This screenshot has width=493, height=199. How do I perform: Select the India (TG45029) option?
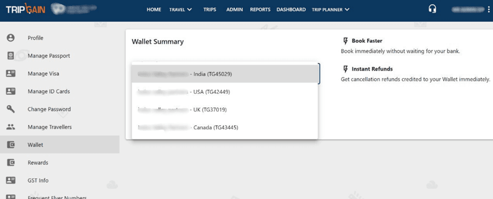225,74
